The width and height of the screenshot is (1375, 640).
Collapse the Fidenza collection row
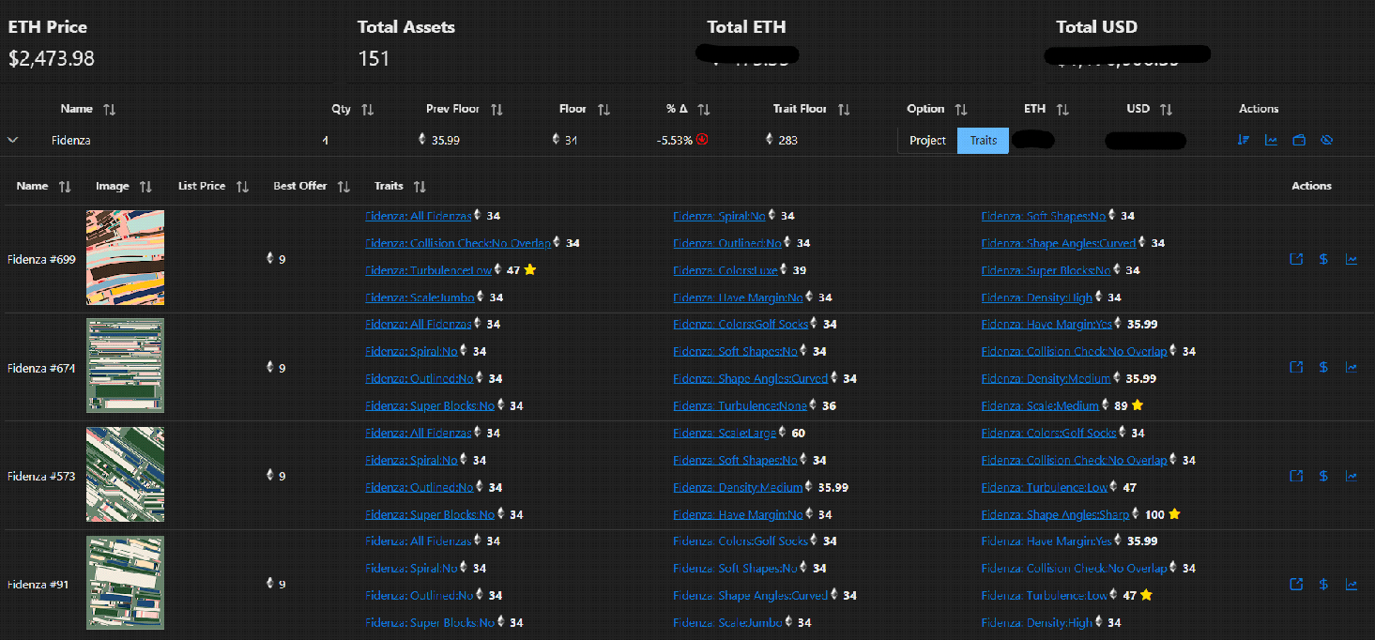(13, 140)
